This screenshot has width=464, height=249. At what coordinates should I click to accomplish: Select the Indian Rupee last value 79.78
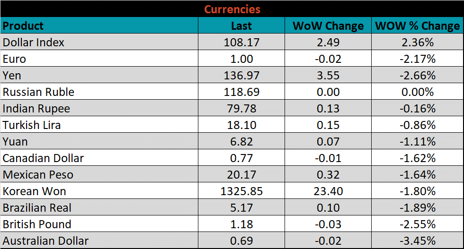[241, 109]
